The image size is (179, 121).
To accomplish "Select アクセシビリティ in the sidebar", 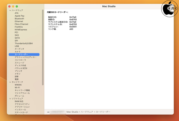I will (x=22, y=104).
